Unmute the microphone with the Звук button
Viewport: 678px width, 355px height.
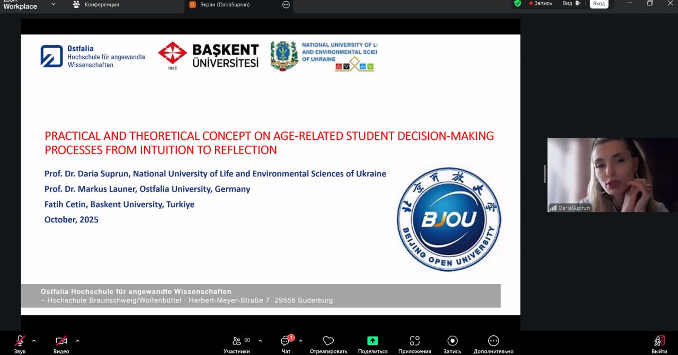coord(20,341)
